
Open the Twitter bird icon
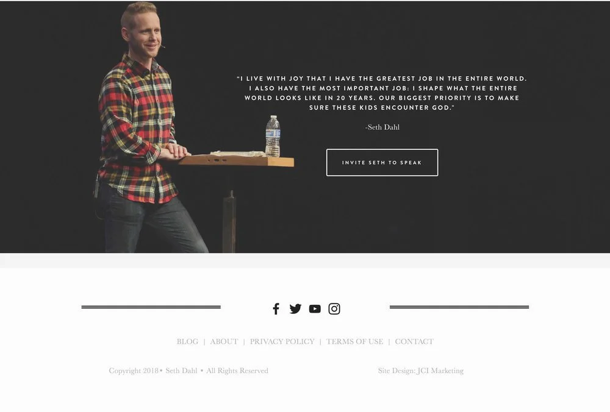tap(295, 309)
